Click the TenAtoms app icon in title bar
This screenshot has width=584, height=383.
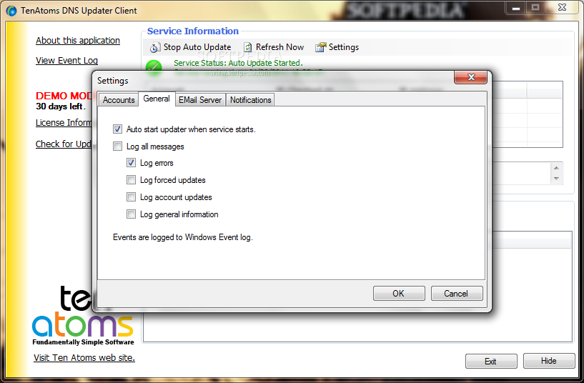click(x=11, y=11)
